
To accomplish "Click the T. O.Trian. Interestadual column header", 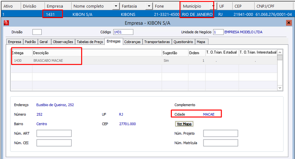I will (258, 53).
